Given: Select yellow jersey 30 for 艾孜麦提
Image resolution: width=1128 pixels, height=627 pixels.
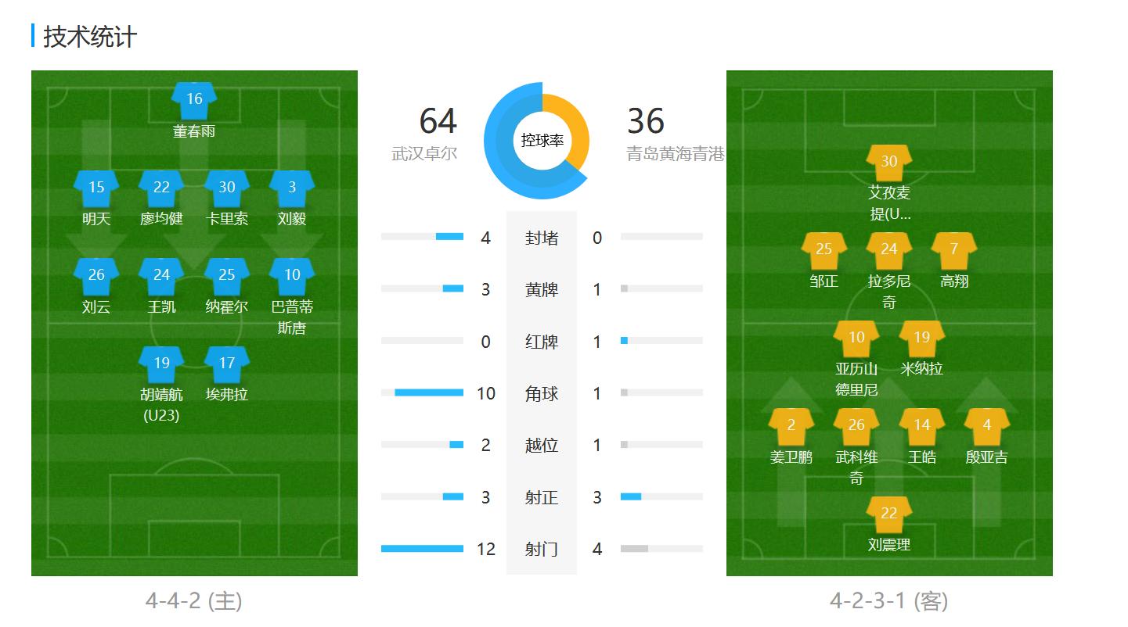Looking at the screenshot, I should 888,162.
